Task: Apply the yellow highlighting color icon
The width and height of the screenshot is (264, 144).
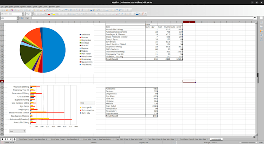Action: point(54,14)
